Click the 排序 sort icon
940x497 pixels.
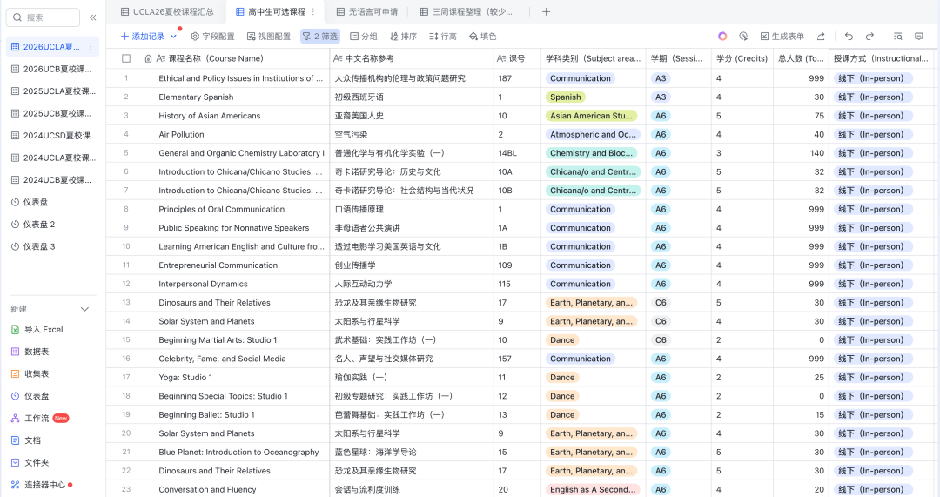[x=403, y=37]
